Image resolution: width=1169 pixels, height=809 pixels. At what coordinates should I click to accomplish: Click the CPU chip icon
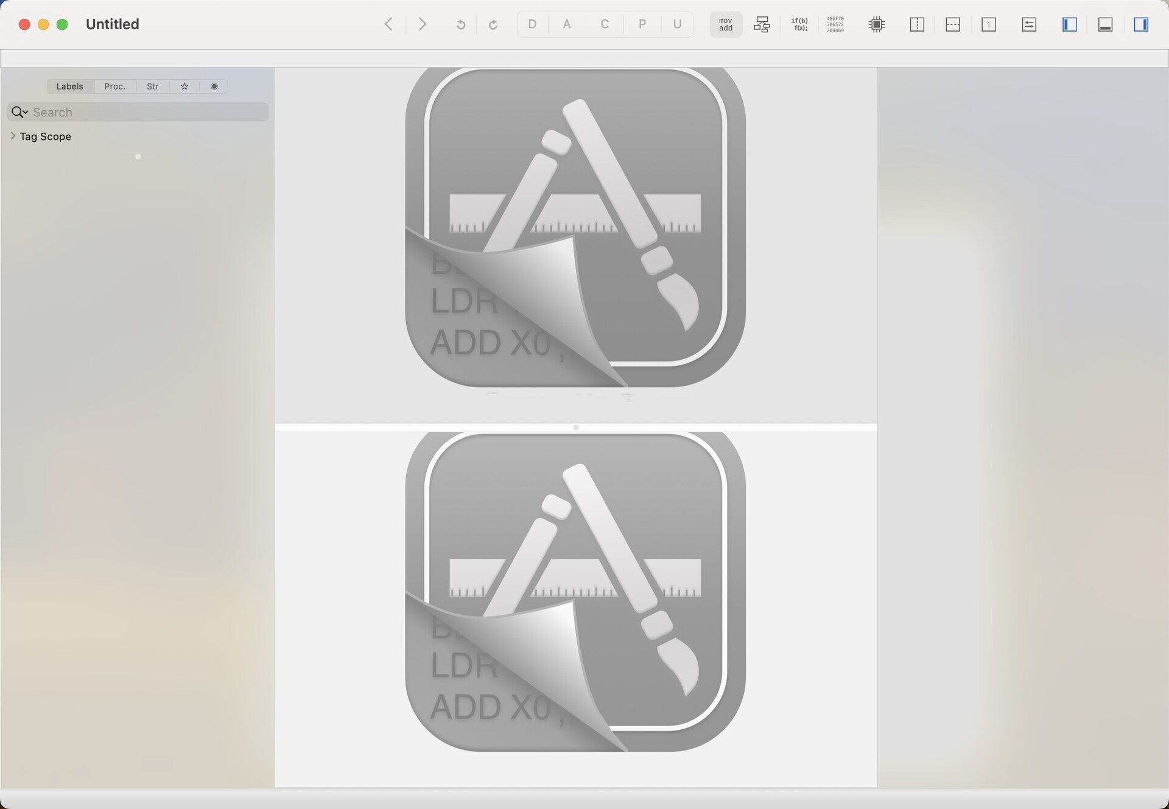pos(877,24)
